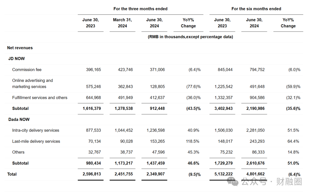This screenshot has height=194, width=312.
Task: Select the (77.6)% change cell
Action: pyautogui.click(x=193, y=87)
